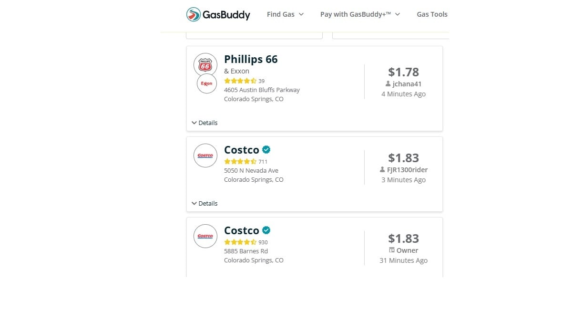Screen dimensions: 572x322
Task: Click the verified badge on N Nevada Costco
Action: 266,150
